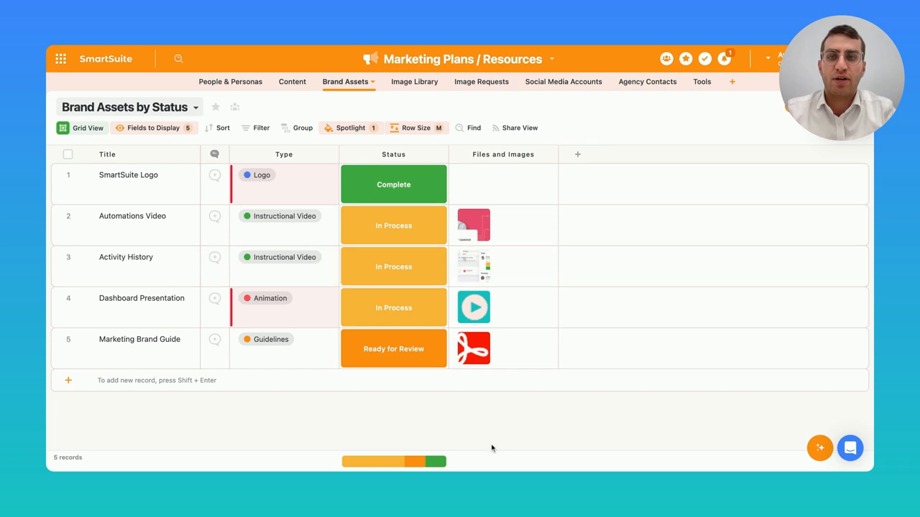Open the Marketing Brand Guide record title

coord(139,339)
